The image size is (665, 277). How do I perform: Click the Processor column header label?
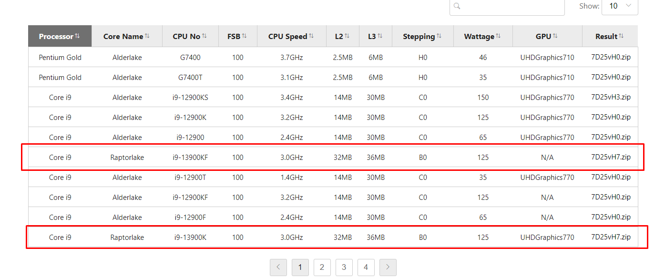56,37
